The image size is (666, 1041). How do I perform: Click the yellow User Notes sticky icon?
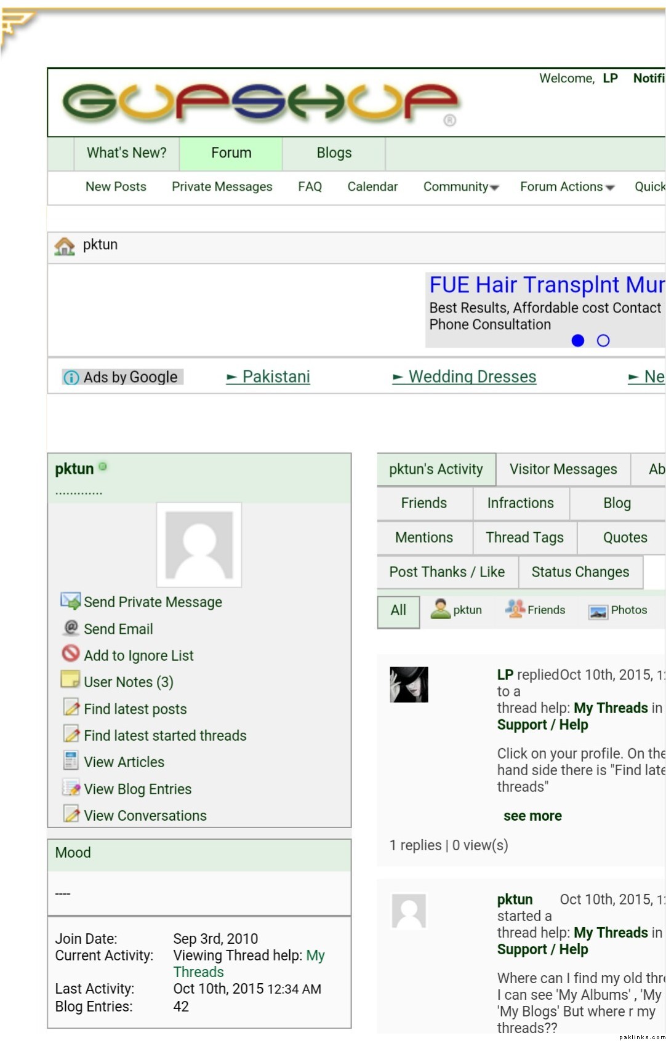point(70,680)
